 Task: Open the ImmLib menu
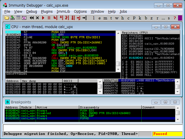(63, 12)
